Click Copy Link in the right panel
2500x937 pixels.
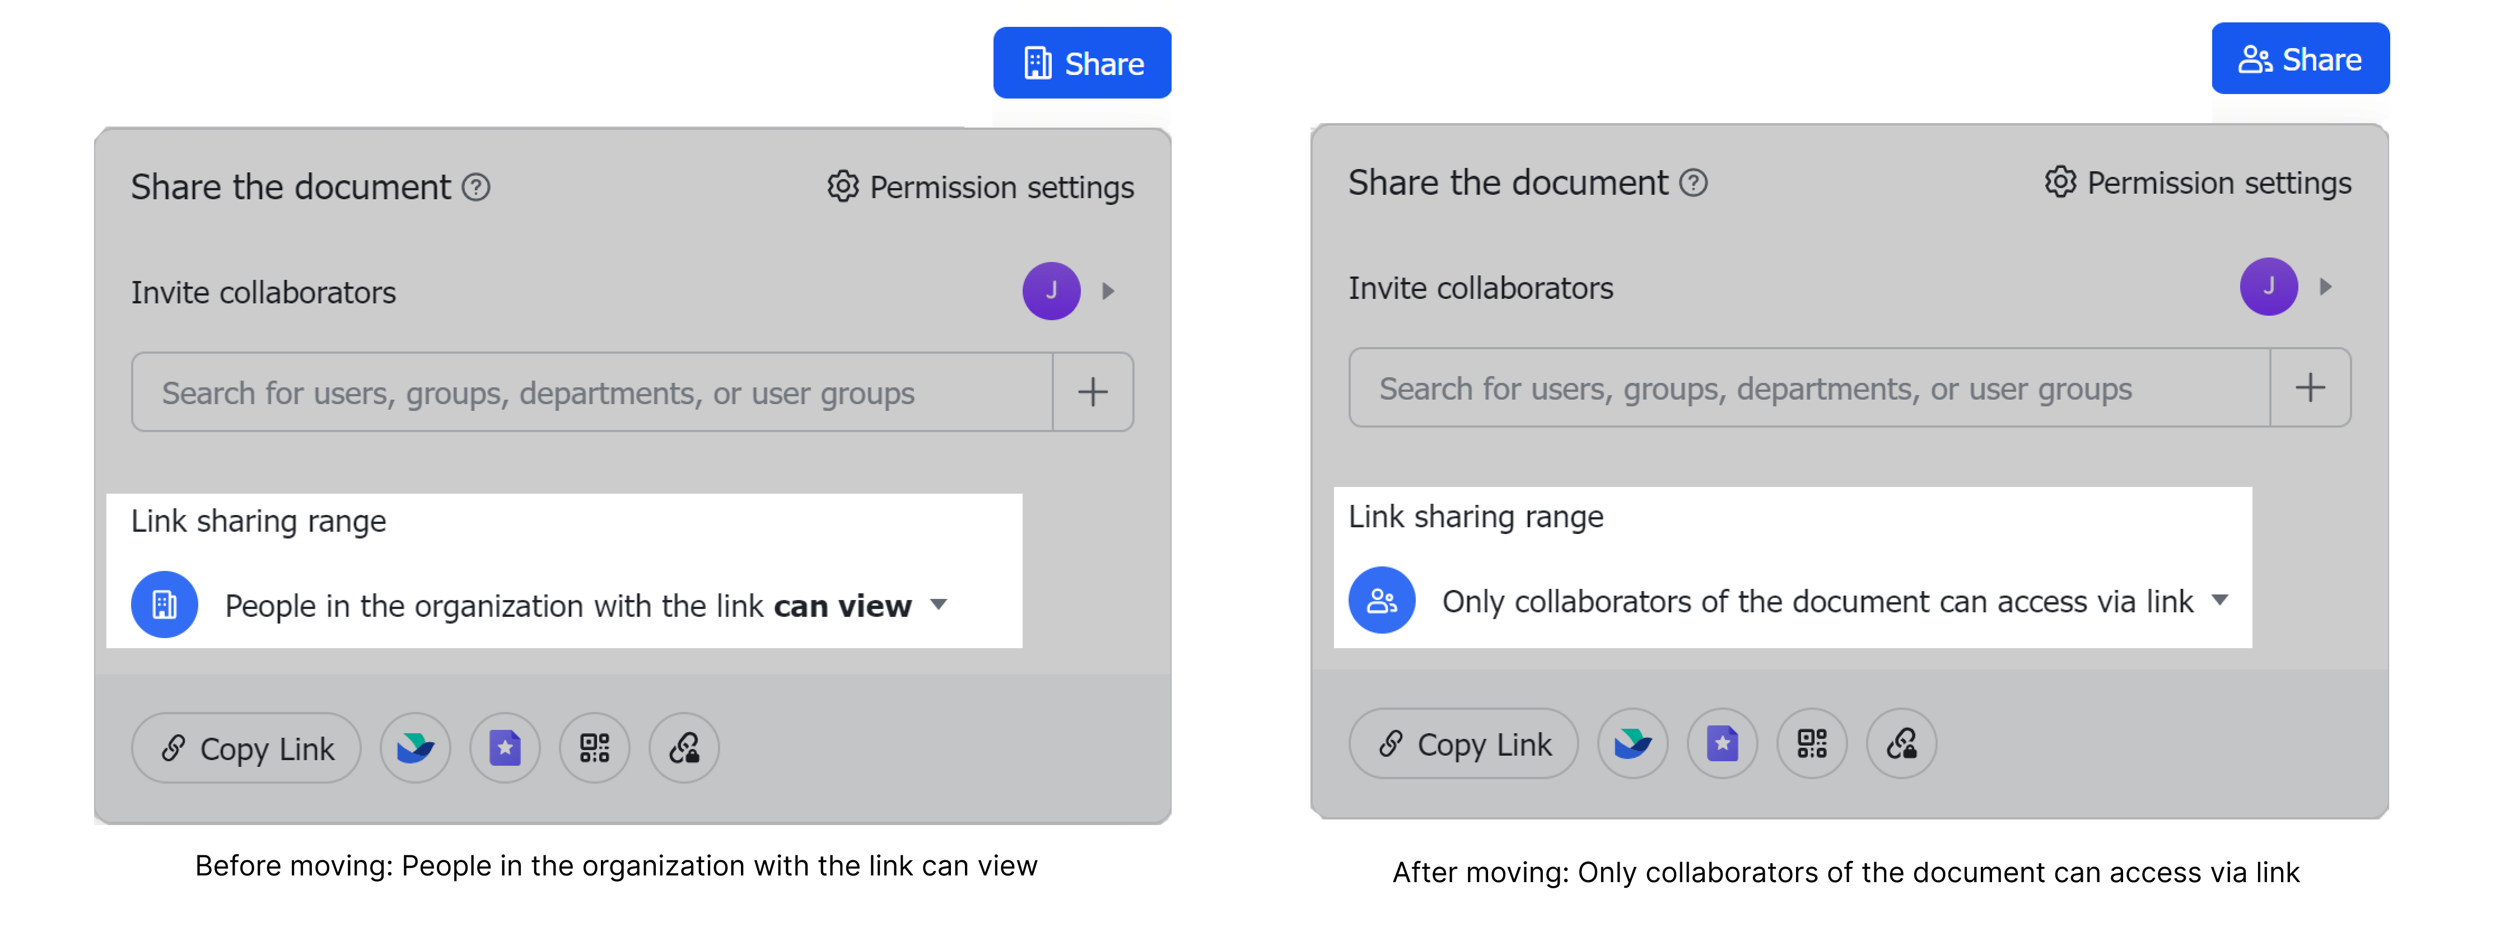coord(1463,744)
